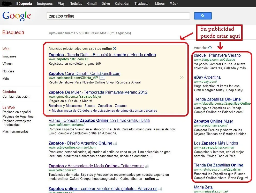Select 'Vídeos' filter in the sidebar
The width and height of the screenshot is (256, 193).
click(7, 64)
